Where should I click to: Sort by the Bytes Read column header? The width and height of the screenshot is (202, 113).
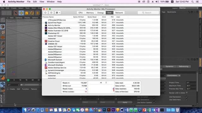pyautogui.click(x=92, y=17)
